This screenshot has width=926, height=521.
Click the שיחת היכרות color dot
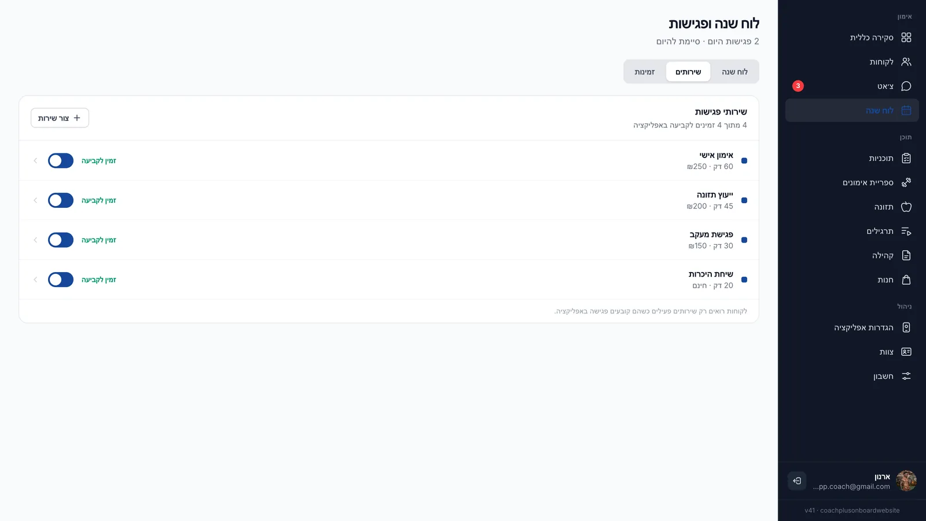click(x=744, y=280)
